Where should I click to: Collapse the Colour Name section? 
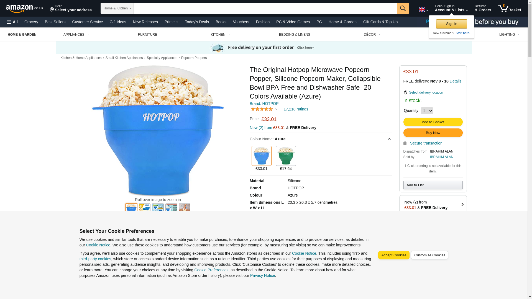pyautogui.click(x=389, y=139)
